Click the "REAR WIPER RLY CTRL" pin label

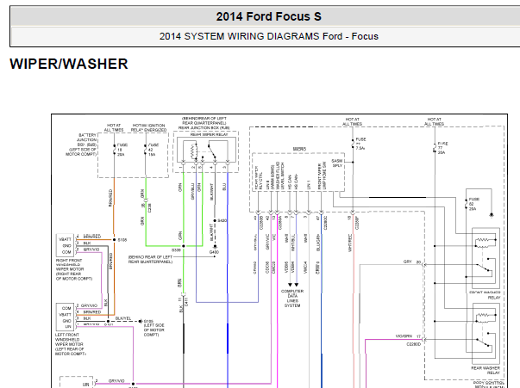259,177
